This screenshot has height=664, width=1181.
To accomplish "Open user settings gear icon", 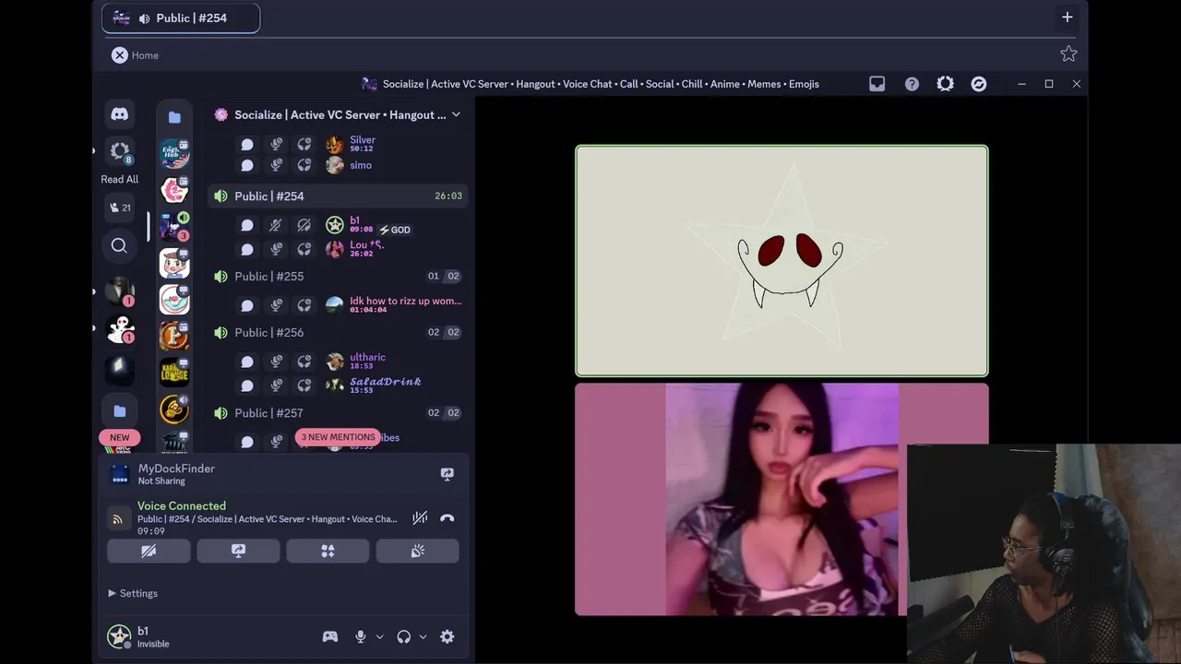I will click(447, 636).
